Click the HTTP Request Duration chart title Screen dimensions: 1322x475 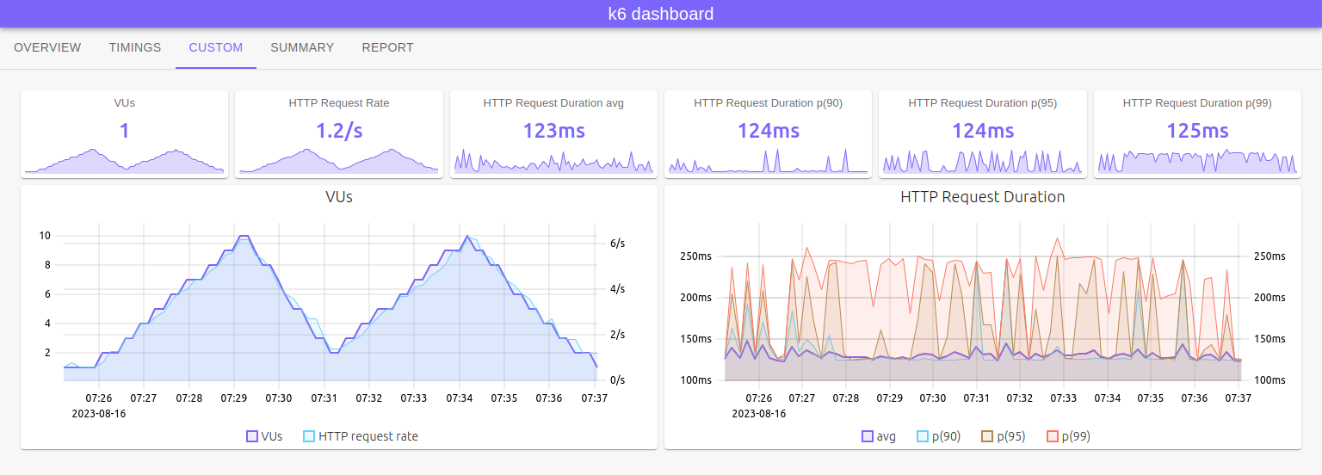(x=983, y=197)
